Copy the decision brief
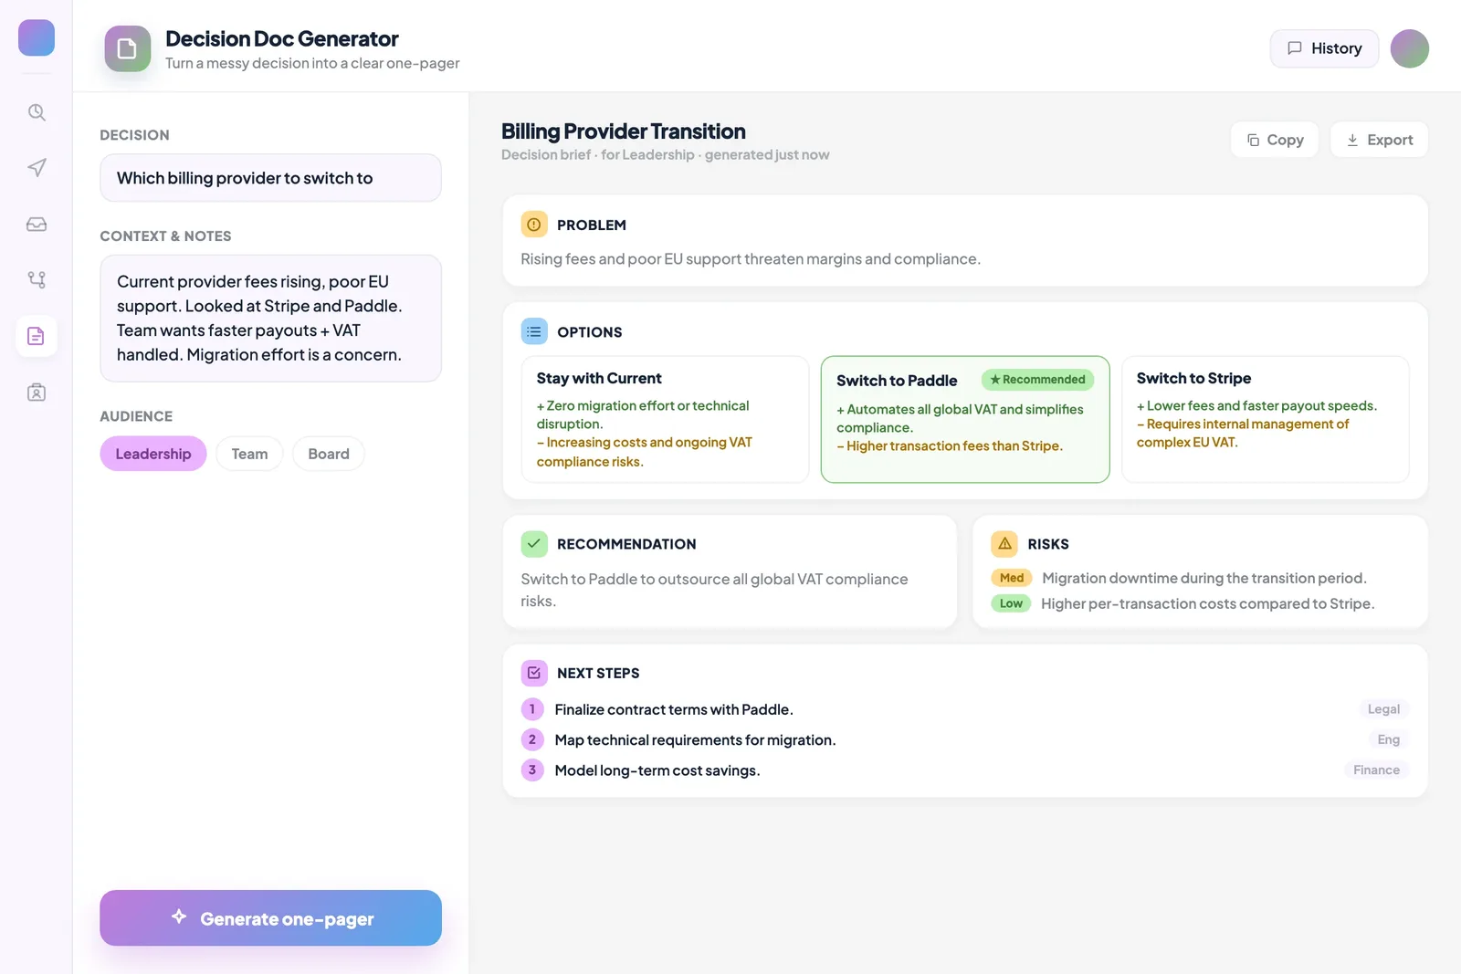Viewport: 1461px width, 974px height. pos(1275,140)
